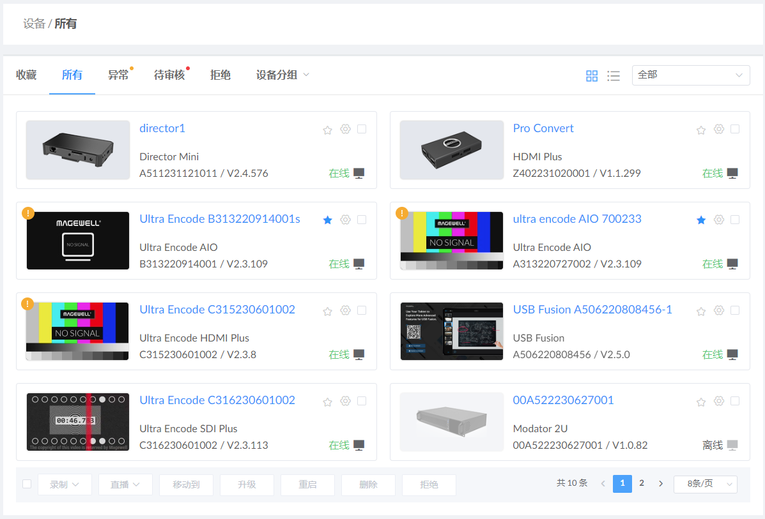Toggle select-all checkbox in bottom toolbar
The width and height of the screenshot is (765, 519).
(x=27, y=484)
